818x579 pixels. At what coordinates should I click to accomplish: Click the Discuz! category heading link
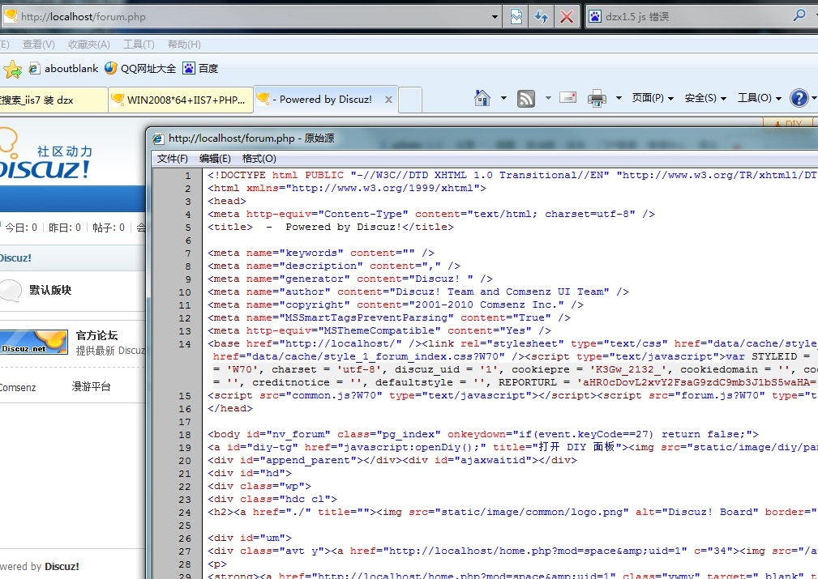(15, 258)
